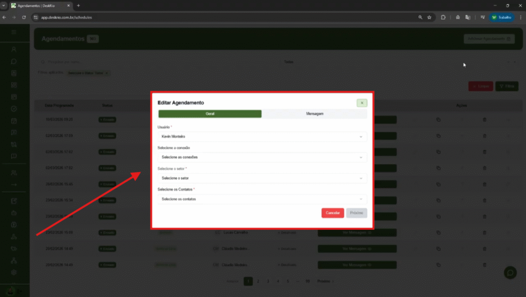
Task: Close the Editar Agendamento dialog with X
Action: point(362,103)
